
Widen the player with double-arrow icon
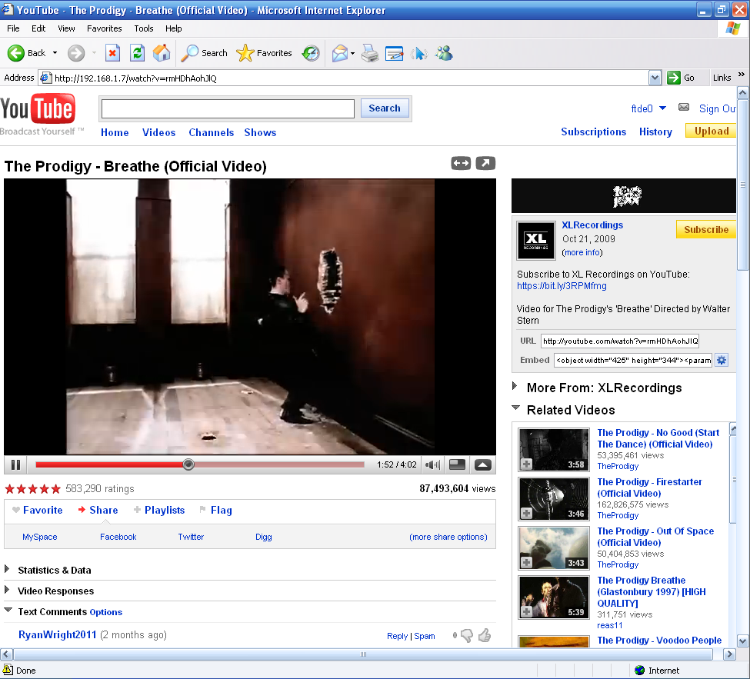(461, 164)
